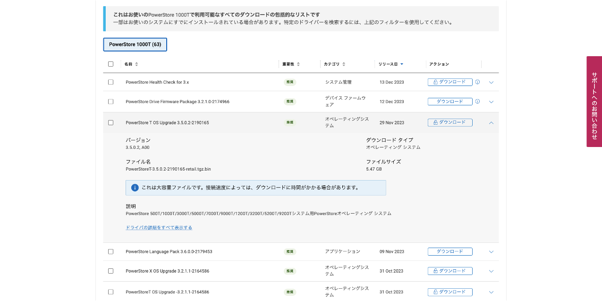The height and width of the screenshot is (301, 602).
Task: Click the 推奨 badge in Health Check row
Action: tap(290, 82)
